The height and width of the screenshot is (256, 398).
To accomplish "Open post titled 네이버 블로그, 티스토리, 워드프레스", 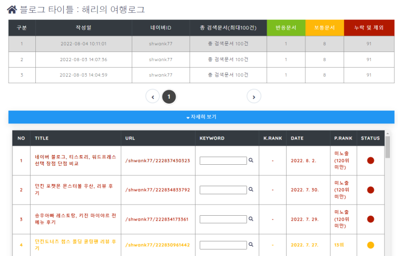I will pyautogui.click(x=76, y=160).
